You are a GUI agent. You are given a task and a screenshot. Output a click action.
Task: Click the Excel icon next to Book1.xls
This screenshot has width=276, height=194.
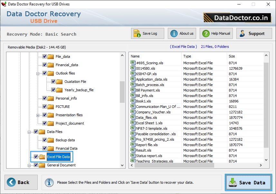pyautogui.click(x=133, y=101)
